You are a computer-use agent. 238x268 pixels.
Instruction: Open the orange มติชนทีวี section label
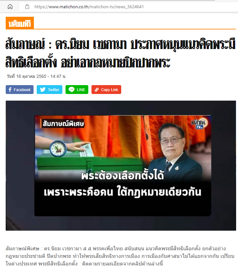(20, 23)
